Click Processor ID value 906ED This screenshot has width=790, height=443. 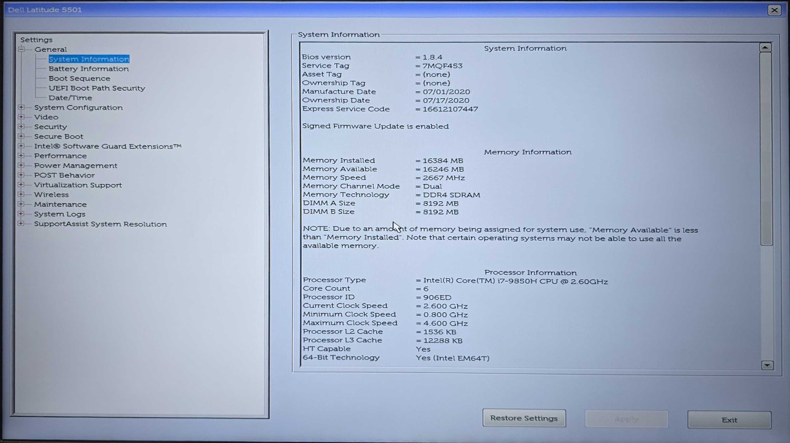click(x=437, y=297)
